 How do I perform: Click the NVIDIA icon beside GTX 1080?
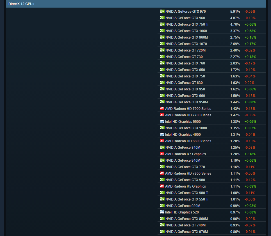coord(162,128)
